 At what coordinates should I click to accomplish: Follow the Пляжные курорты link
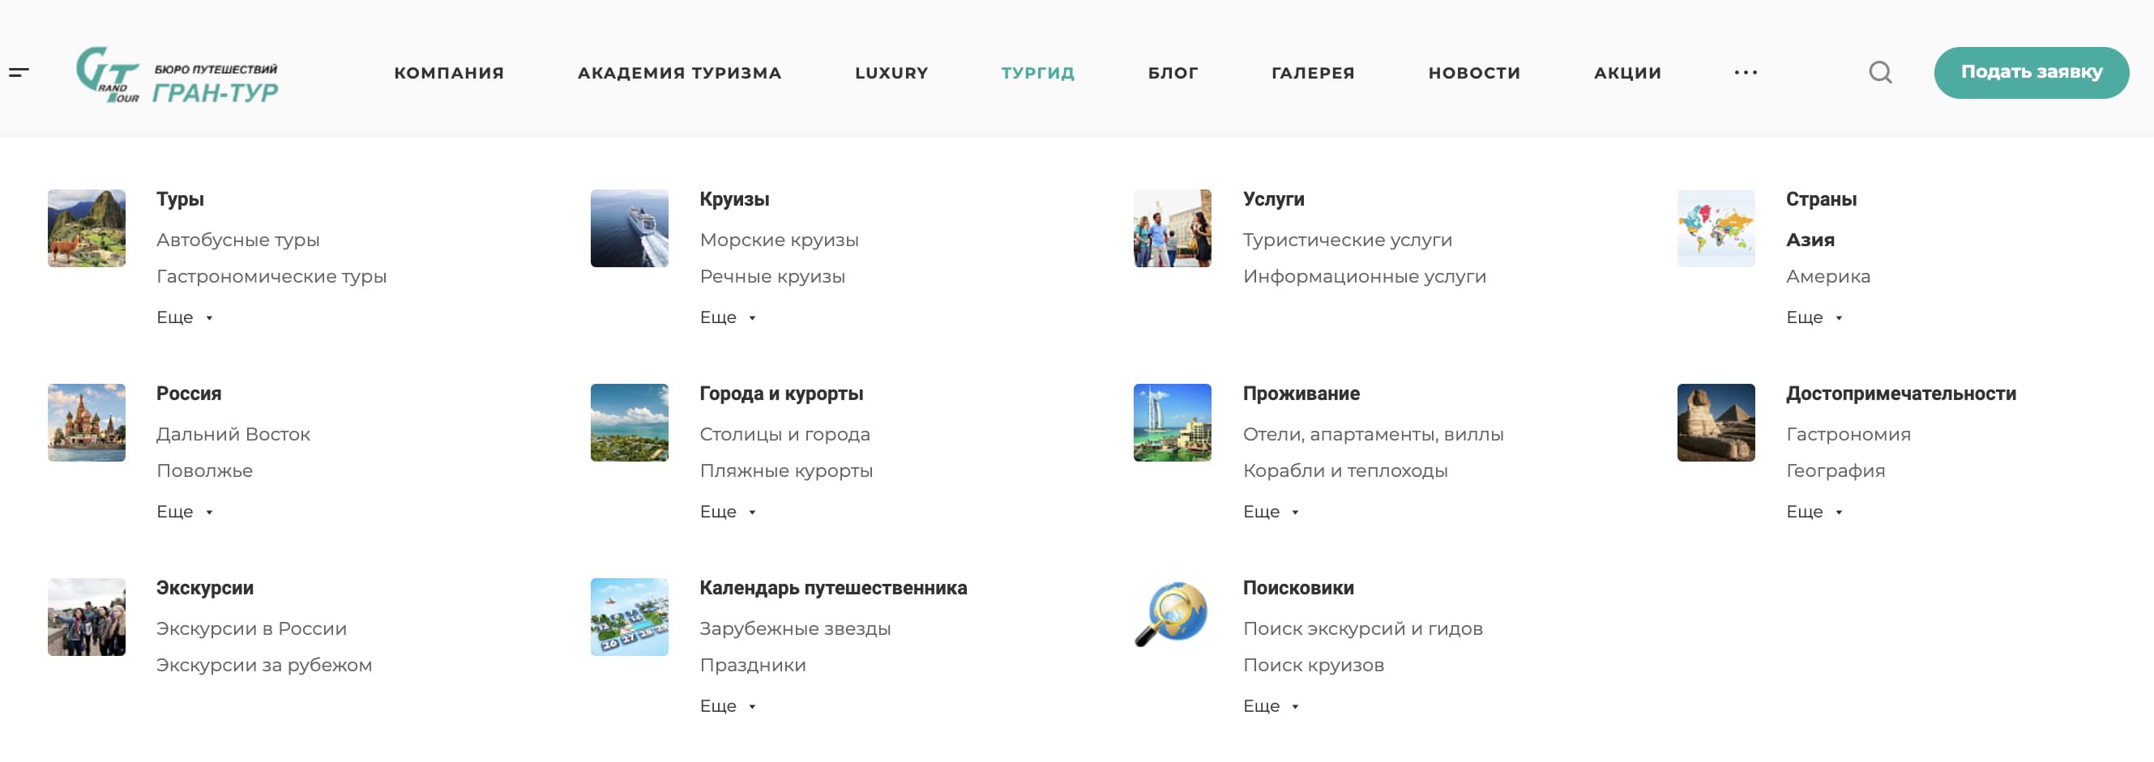[x=785, y=471]
